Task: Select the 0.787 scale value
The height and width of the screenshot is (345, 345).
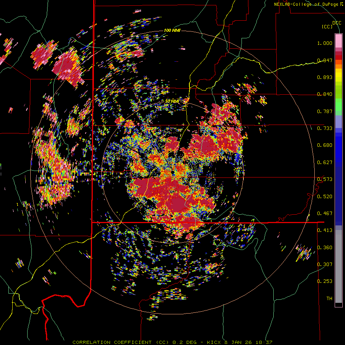Action: click(325, 111)
